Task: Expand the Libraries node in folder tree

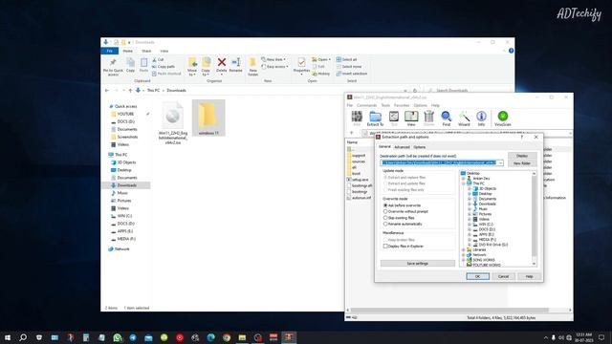Action: pos(464,249)
